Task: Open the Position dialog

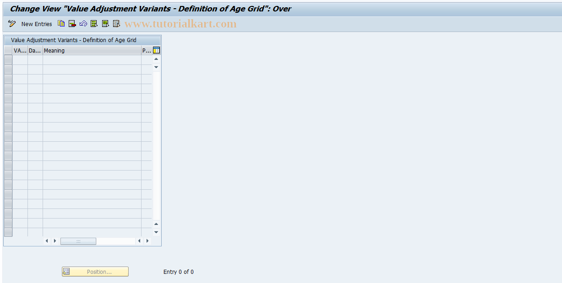Action: coord(94,271)
